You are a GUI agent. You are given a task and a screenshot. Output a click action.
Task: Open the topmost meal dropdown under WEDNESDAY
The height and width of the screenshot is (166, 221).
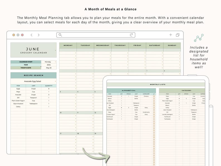point(110,53)
